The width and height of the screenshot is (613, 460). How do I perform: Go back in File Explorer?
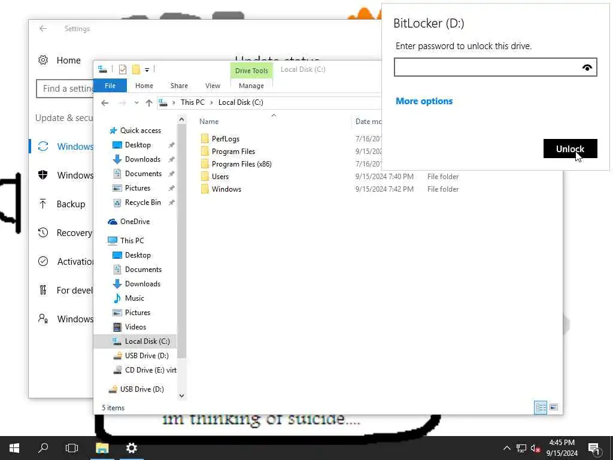(105, 103)
